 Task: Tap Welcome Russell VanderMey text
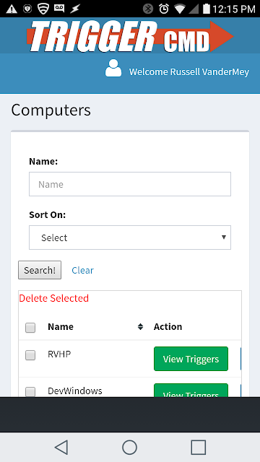coord(189,72)
